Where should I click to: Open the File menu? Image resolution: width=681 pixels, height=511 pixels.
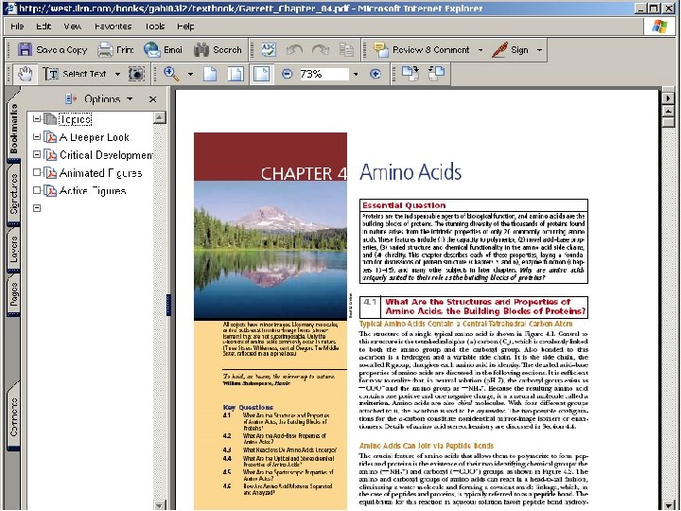(x=17, y=26)
